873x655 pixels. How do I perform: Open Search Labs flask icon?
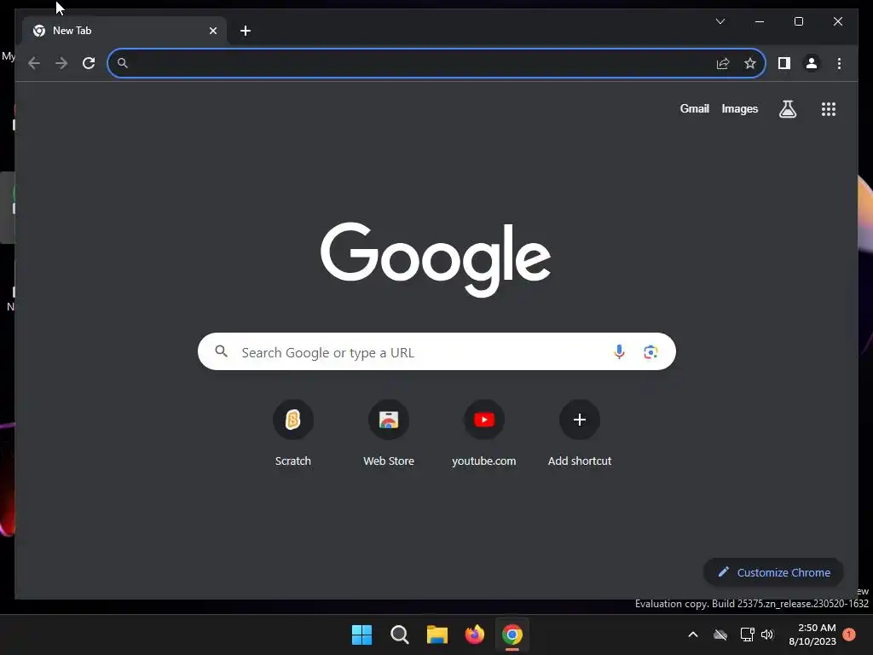tap(787, 108)
